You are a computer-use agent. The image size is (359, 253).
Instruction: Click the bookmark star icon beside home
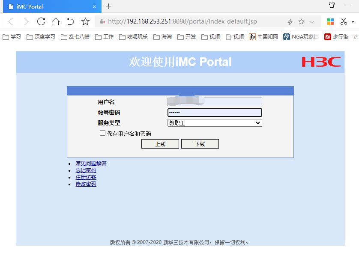tap(86, 21)
